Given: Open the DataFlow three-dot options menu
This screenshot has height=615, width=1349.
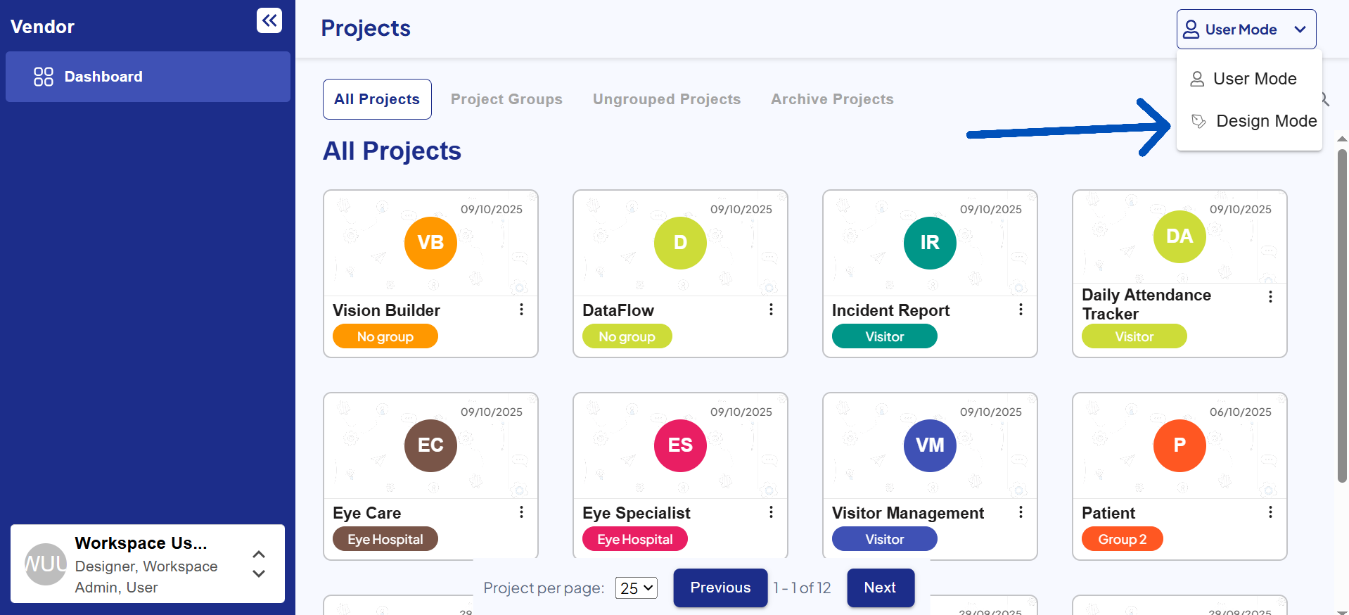Looking at the screenshot, I should (771, 310).
